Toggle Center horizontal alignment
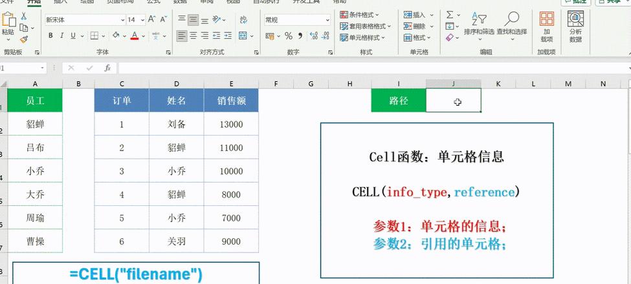 coord(193,35)
